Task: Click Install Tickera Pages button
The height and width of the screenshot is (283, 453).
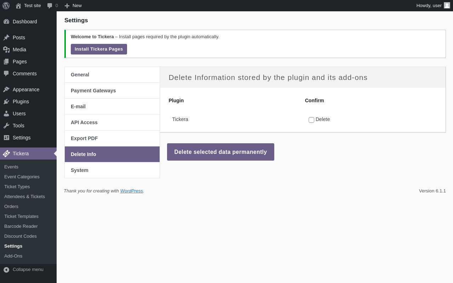Action: click(x=99, y=49)
